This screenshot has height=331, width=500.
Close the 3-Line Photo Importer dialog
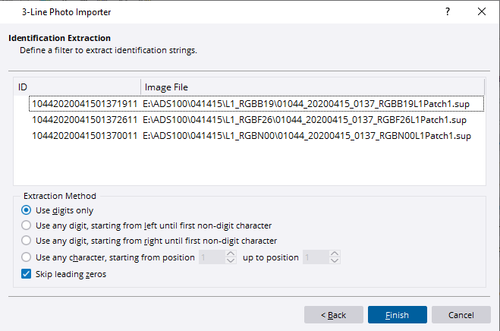coord(482,11)
